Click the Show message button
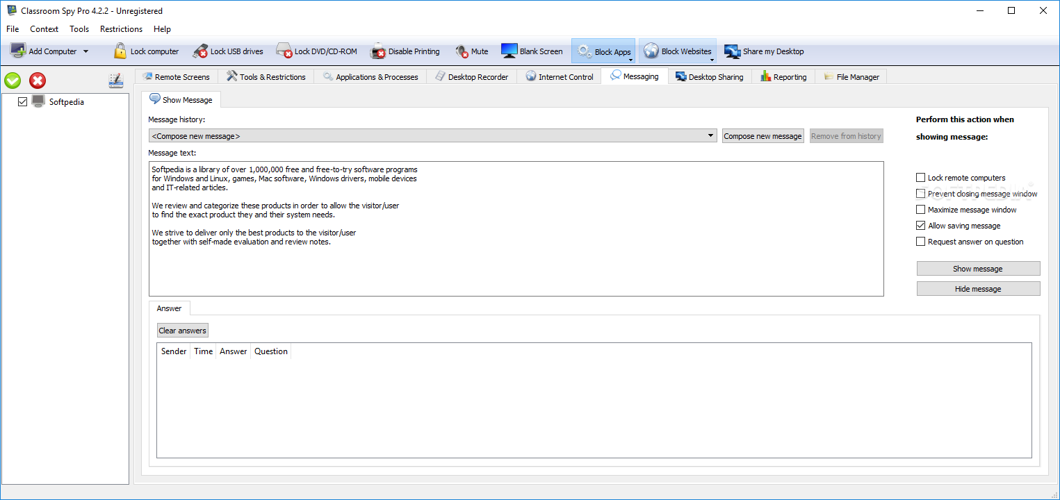This screenshot has height=500, width=1060. pyautogui.click(x=978, y=269)
